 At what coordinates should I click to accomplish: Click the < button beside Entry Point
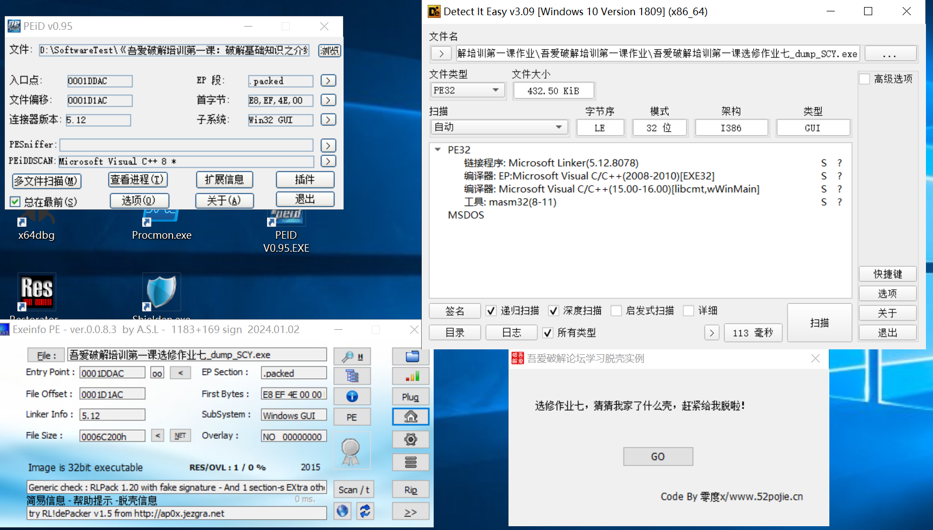[x=180, y=373]
